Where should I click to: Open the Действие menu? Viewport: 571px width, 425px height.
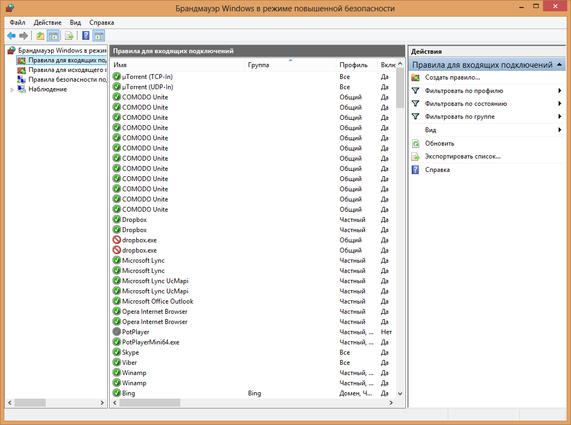[x=47, y=23]
